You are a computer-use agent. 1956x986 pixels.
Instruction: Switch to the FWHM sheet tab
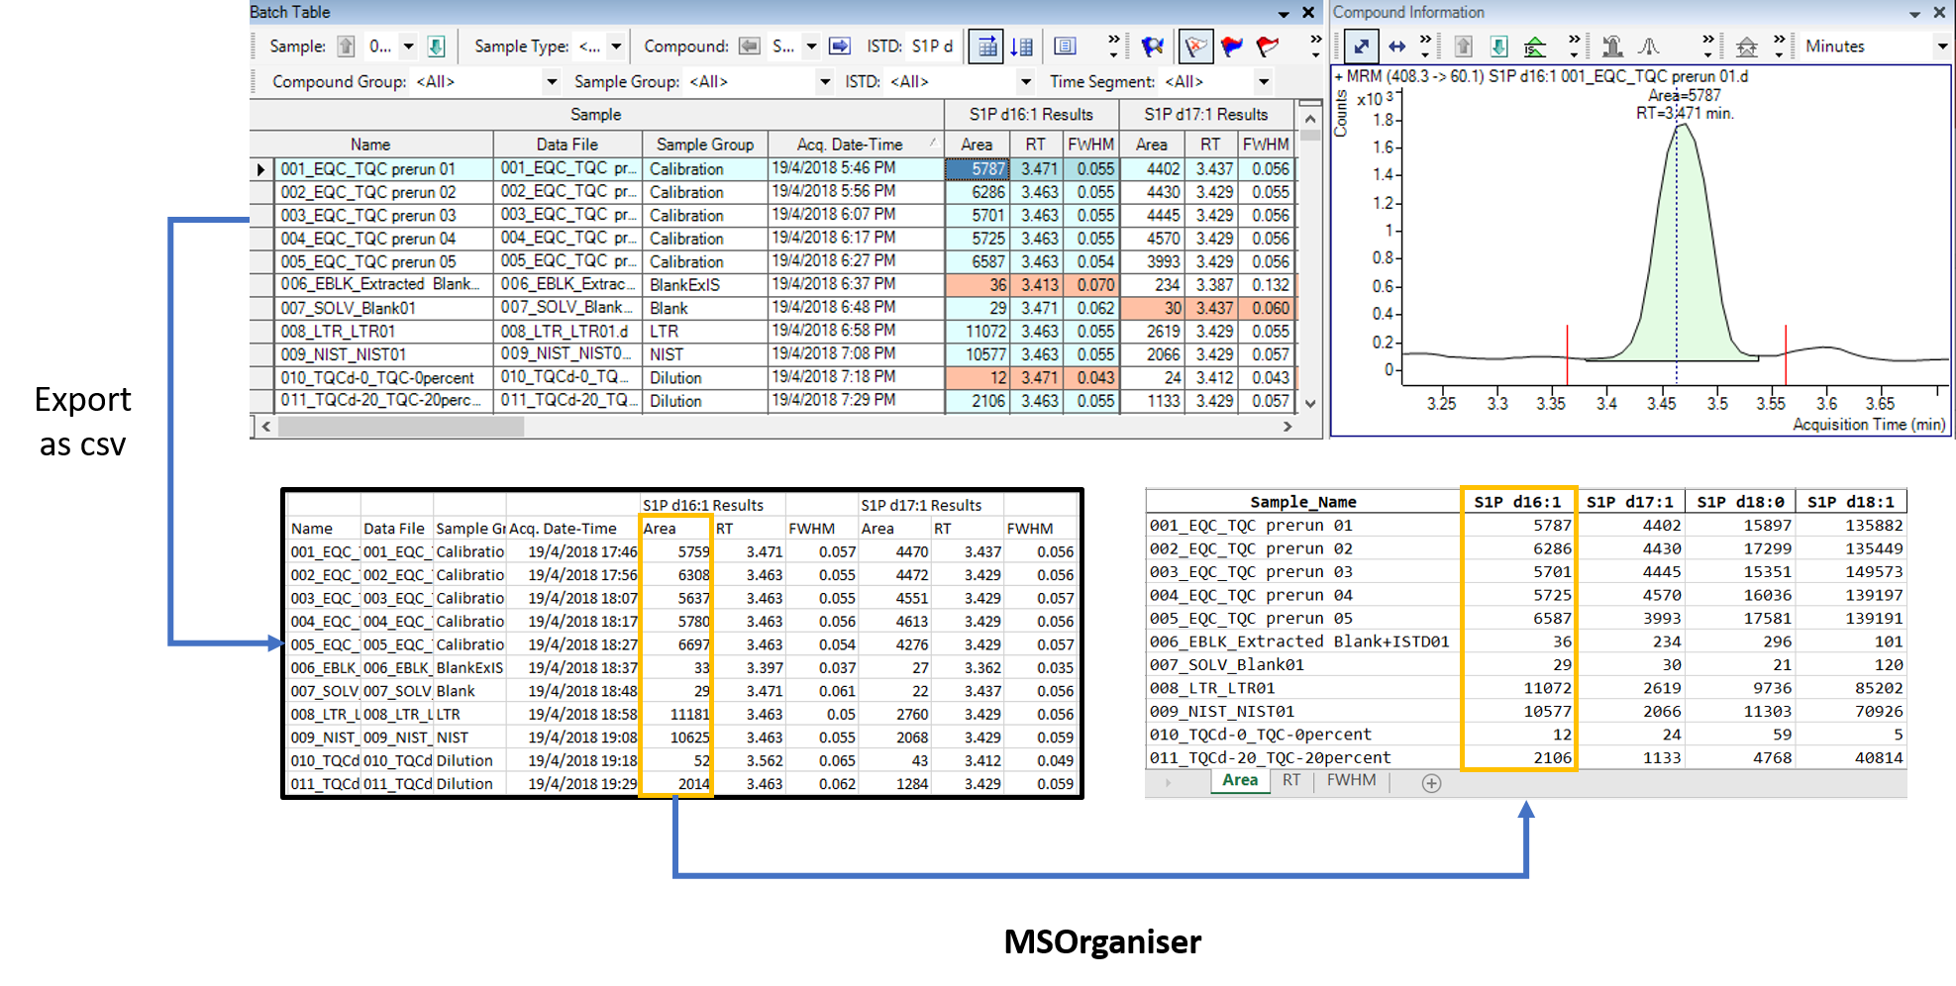click(x=1351, y=780)
